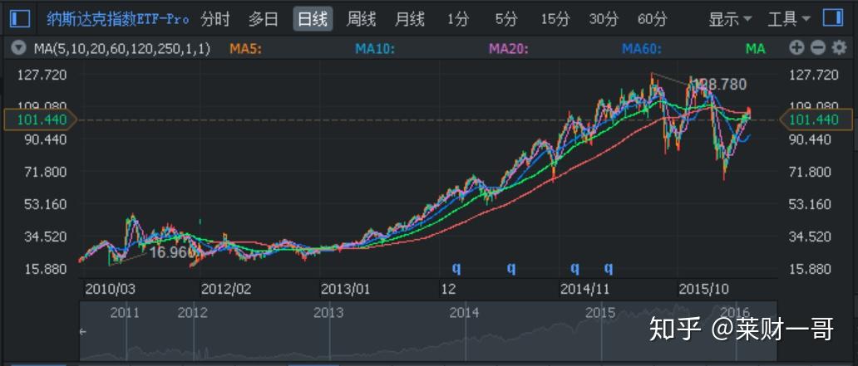Click the 2012/02 date axis label
The image size is (858, 366).
[226, 289]
